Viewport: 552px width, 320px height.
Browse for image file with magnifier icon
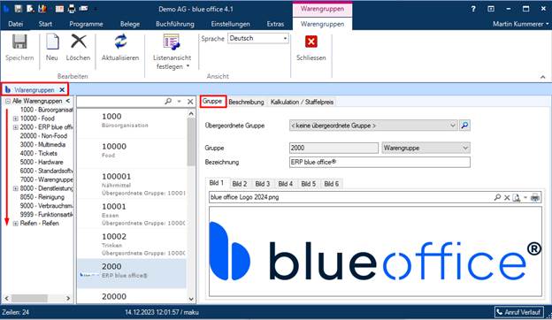click(x=497, y=197)
